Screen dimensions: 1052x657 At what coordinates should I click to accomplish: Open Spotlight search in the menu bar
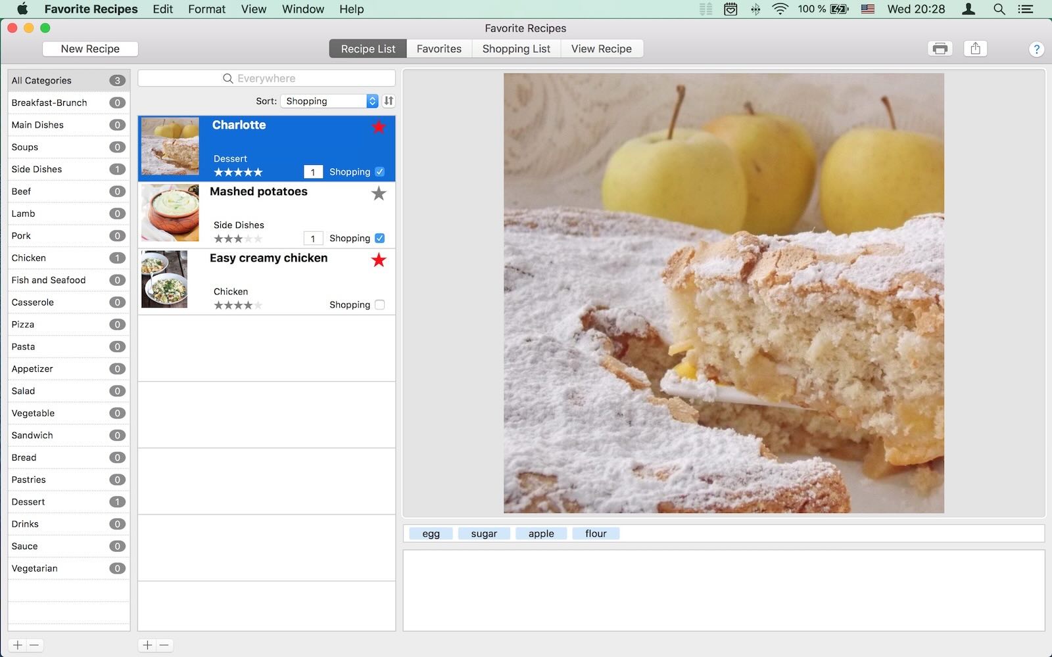[x=999, y=9]
